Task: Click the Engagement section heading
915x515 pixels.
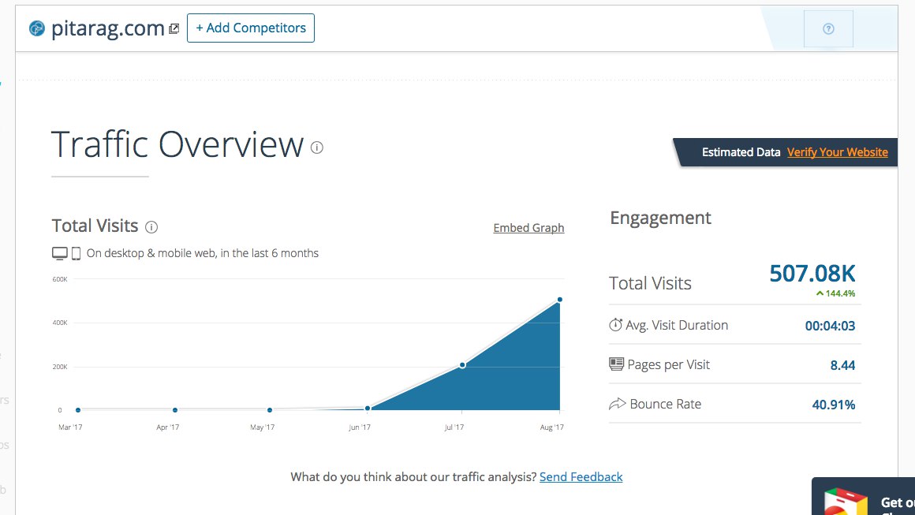Action: tap(660, 218)
